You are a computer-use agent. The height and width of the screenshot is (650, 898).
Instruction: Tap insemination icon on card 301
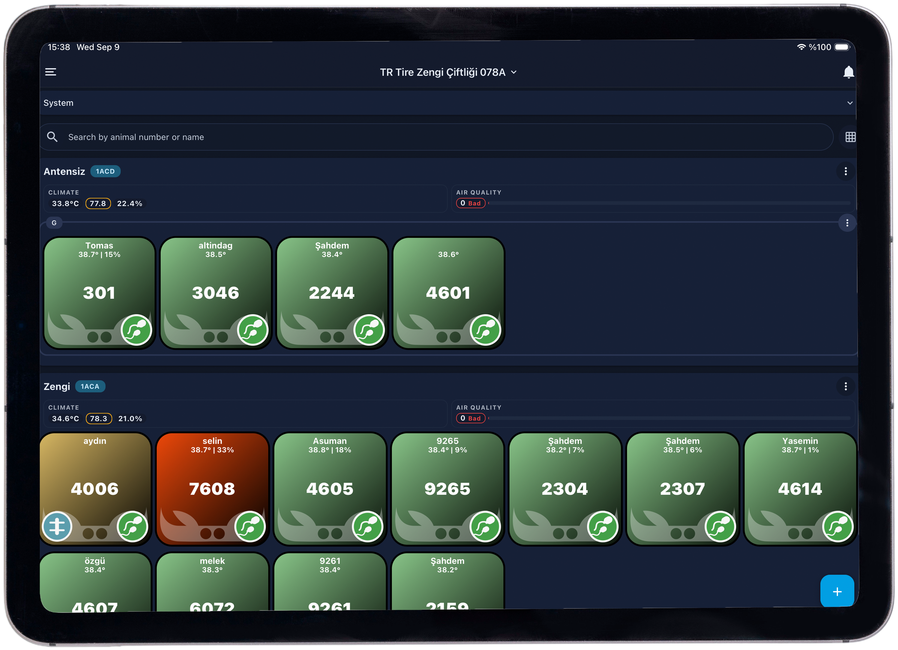pos(136,330)
